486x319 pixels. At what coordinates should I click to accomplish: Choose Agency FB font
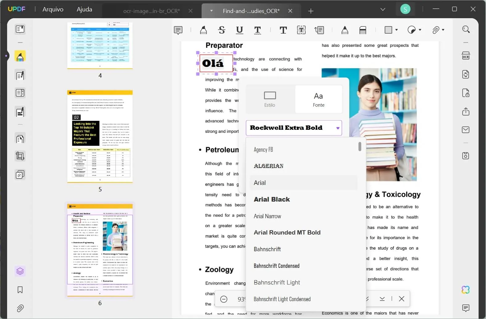(x=304, y=149)
